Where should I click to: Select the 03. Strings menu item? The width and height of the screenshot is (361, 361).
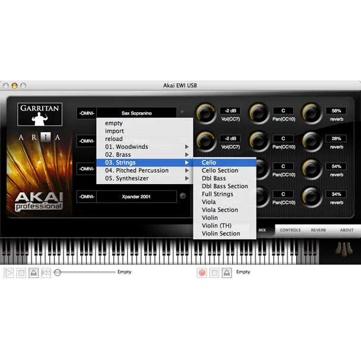click(145, 163)
